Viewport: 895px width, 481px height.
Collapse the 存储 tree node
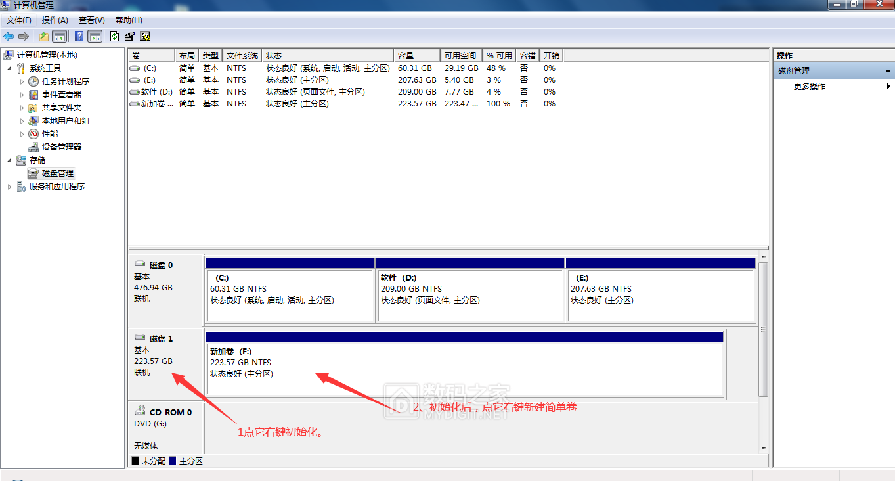click(9, 160)
